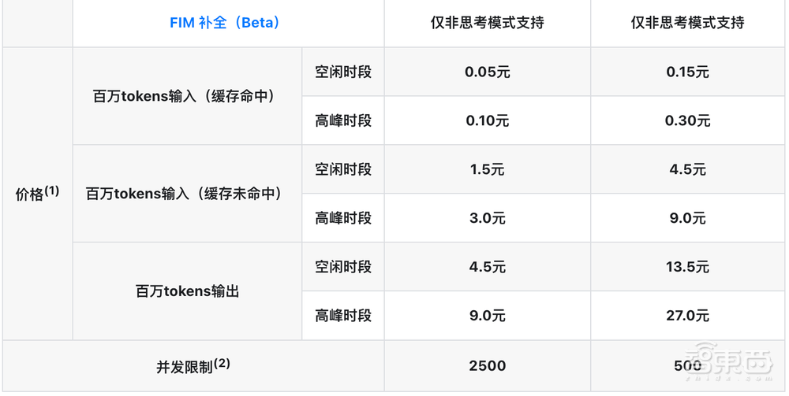Click the 27.0元 output price

(x=688, y=316)
